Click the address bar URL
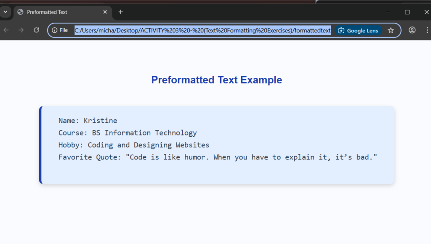Image resolution: width=431 pixels, height=244 pixels. point(202,30)
